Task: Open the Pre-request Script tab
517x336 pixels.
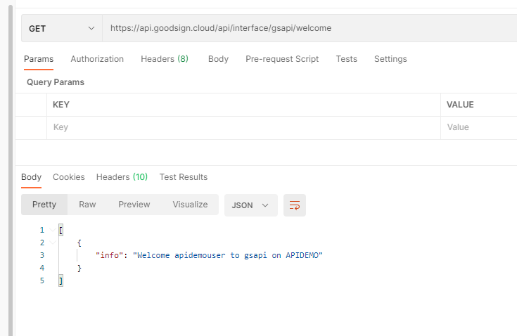Action: (282, 59)
